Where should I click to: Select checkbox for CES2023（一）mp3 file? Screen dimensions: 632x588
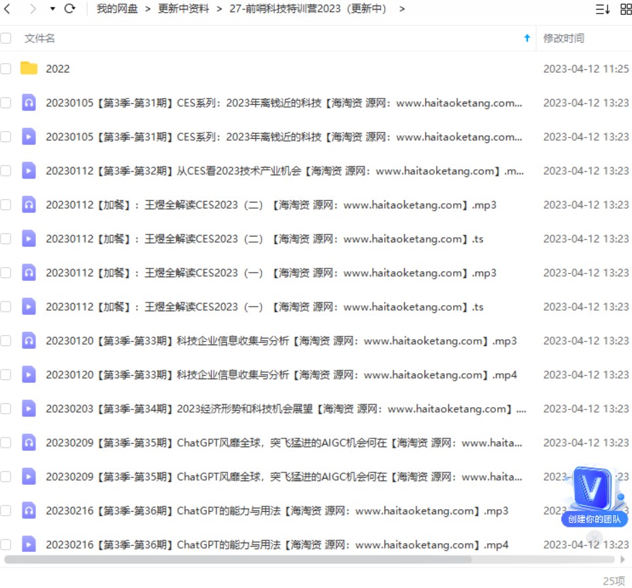(x=5, y=273)
